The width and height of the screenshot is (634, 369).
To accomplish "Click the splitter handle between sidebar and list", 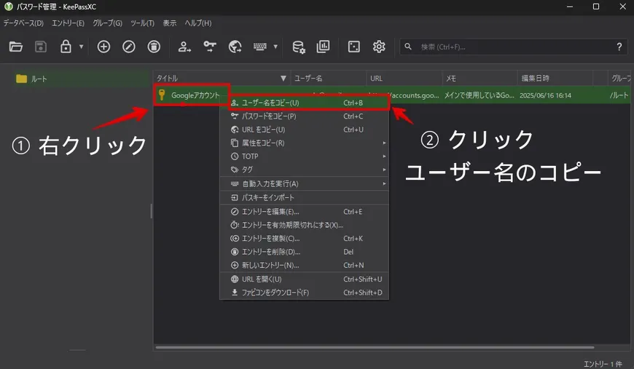I will click(x=152, y=211).
